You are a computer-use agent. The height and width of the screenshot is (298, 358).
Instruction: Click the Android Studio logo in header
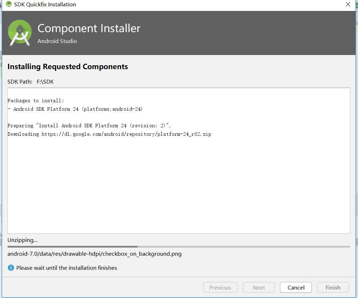20,33
